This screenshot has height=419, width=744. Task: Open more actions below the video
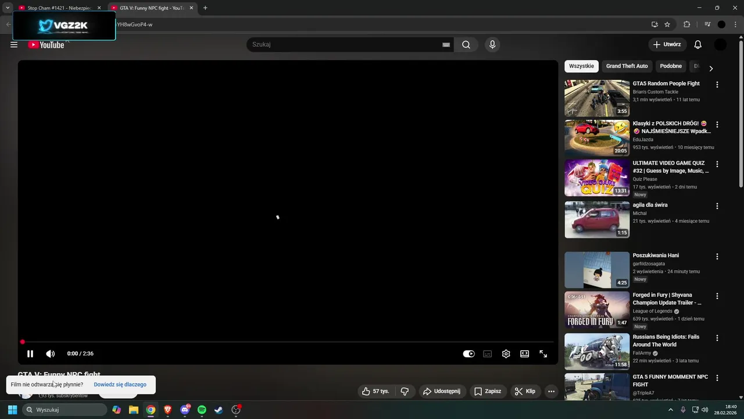(551, 391)
